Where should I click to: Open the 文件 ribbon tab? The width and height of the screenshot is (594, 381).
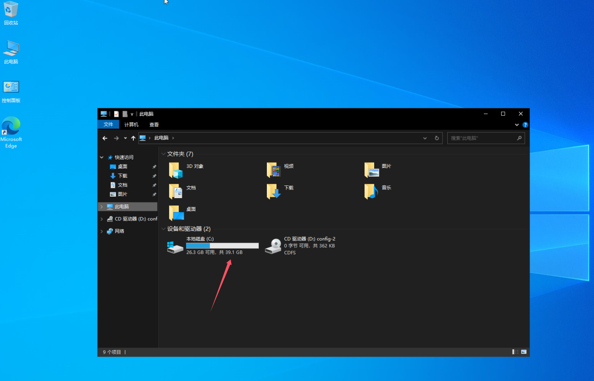coord(109,124)
